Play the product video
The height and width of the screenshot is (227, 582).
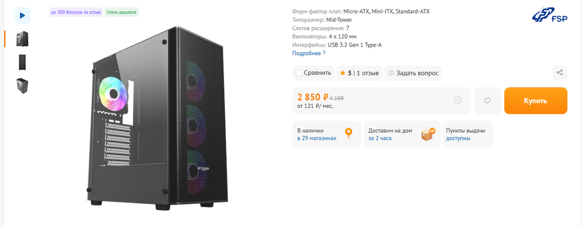(22, 15)
